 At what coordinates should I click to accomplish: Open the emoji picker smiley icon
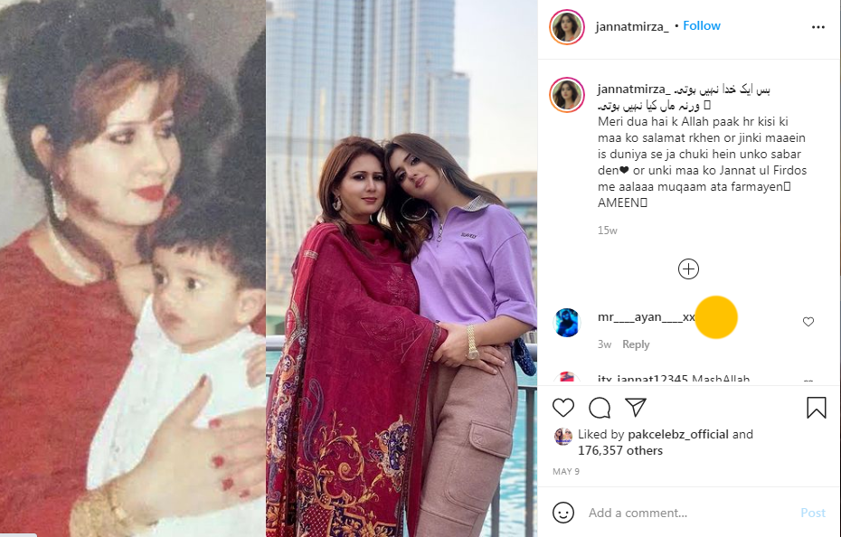[563, 513]
